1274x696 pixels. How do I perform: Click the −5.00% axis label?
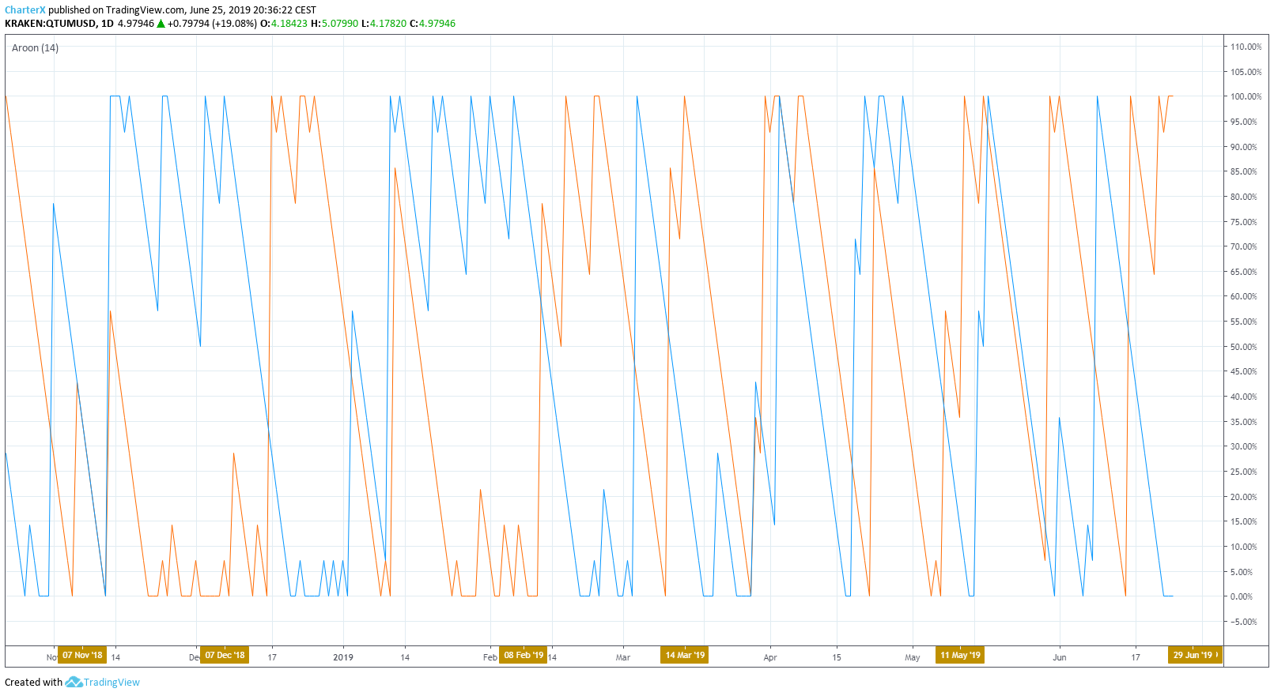1242,622
